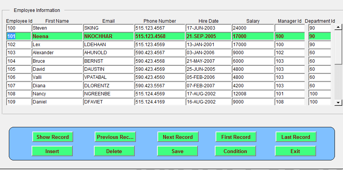Click First Name field Daniel
The width and height of the screenshot is (343, 170).
click(57, 102)
